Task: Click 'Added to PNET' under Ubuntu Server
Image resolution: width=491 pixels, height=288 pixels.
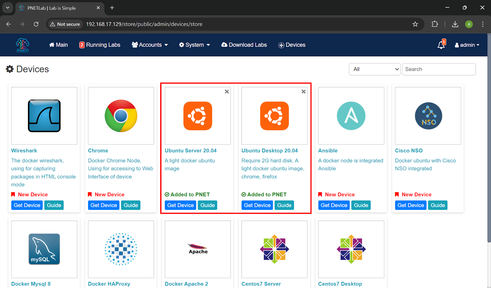Action: pyautogui.click(x=187, y=195)
